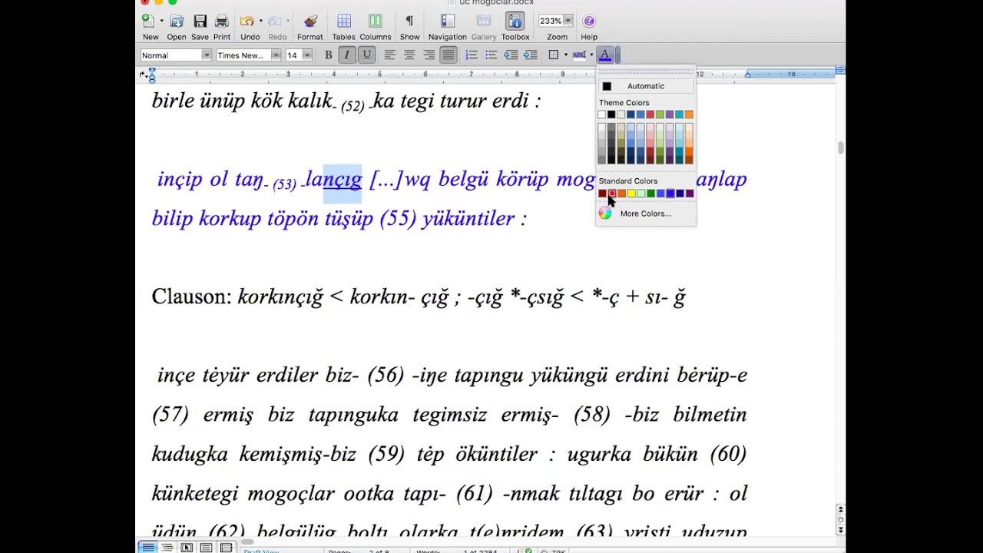The height and width of the screenshot is (553, 983).
Task: Choose the Automatic font color
Action: (646, 86)
